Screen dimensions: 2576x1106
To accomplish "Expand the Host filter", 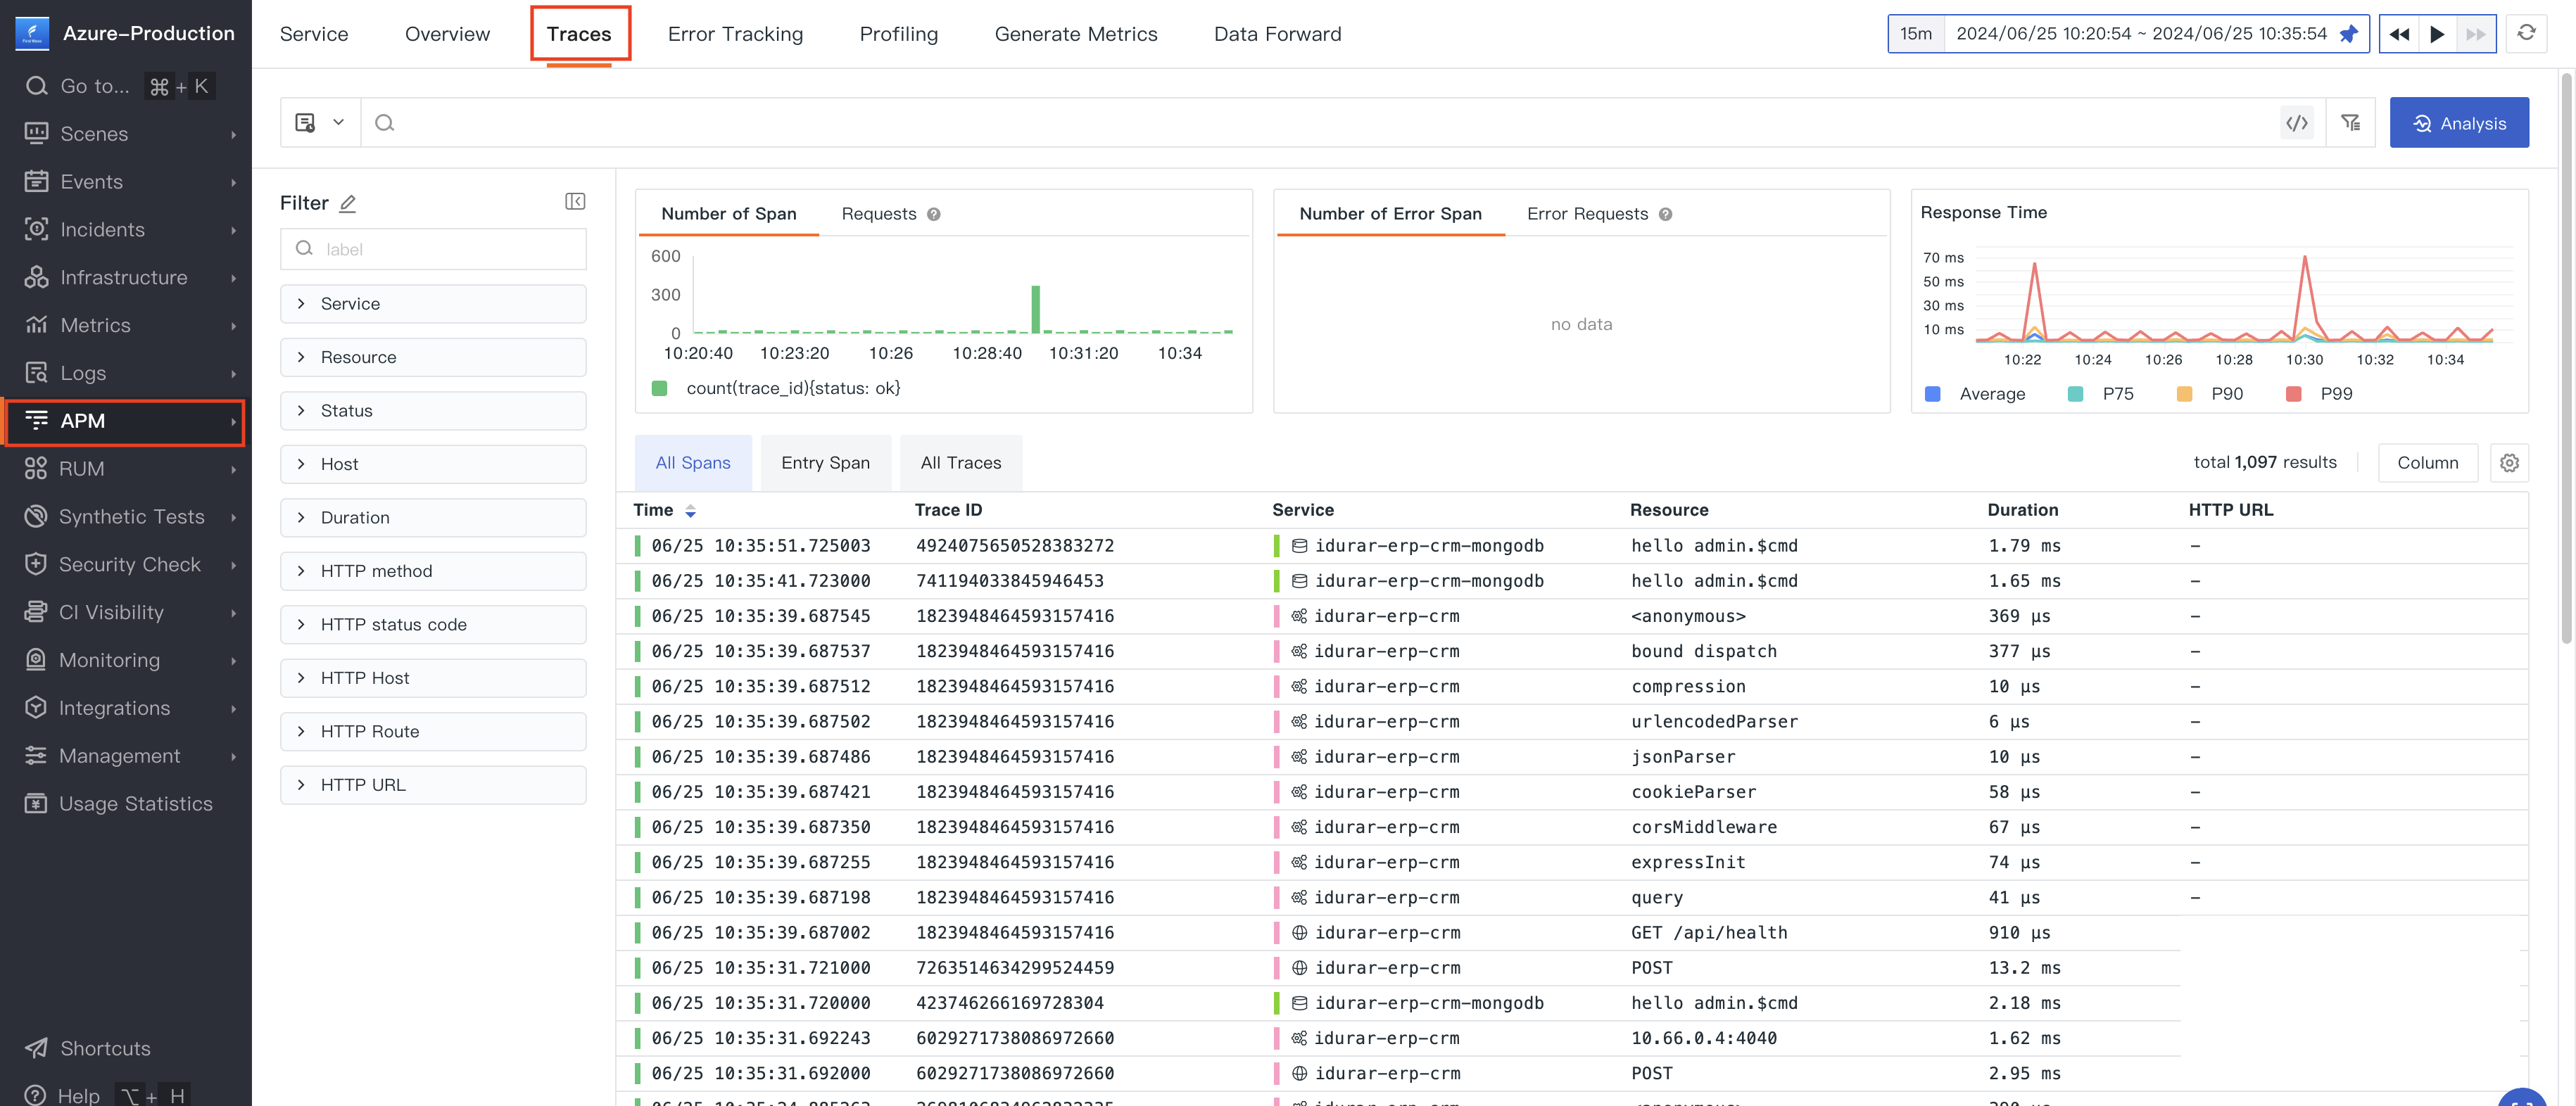I will [433, 464].
